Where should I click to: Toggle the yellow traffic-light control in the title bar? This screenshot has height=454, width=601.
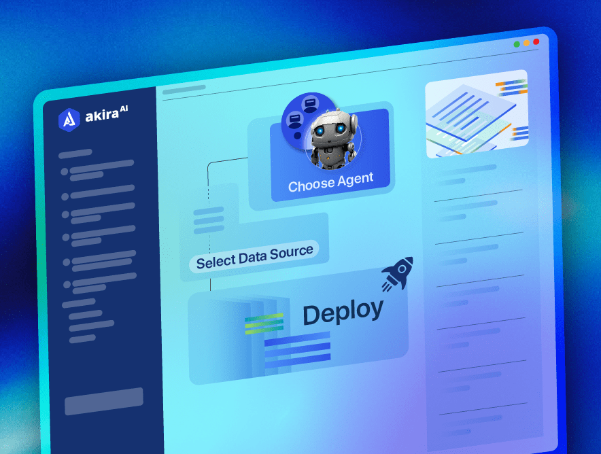526,42
